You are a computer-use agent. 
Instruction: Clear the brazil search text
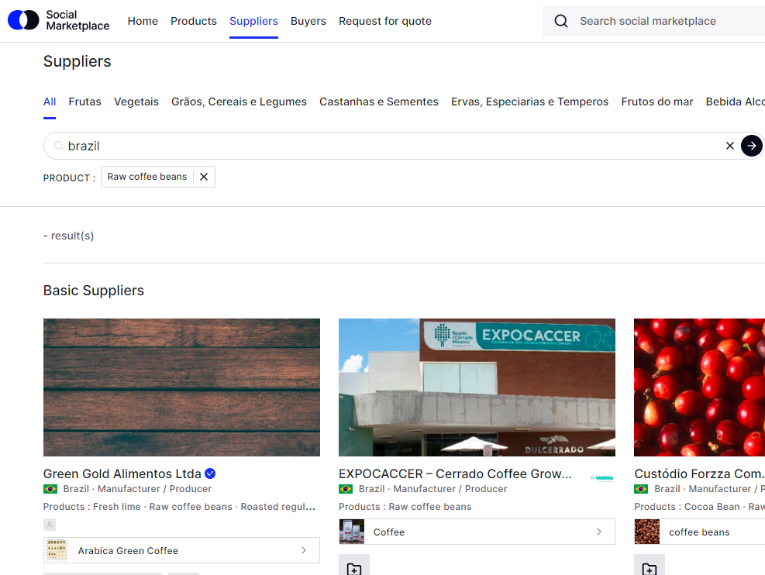(x=729, y=146)
